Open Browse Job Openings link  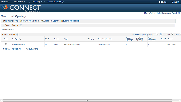tap(31, 21)
